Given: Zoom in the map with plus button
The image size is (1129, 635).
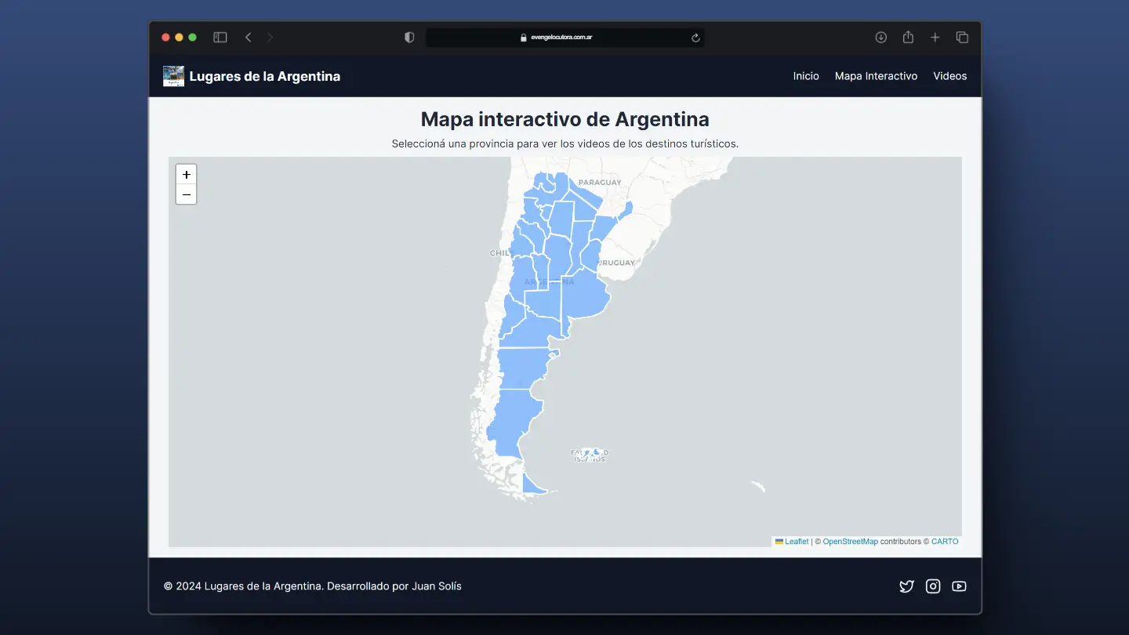Looking at the screenshot, I should tap(186, 175).
